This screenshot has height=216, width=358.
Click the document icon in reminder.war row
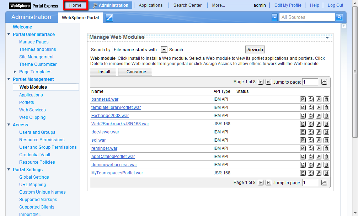pyautogui.click(x=303, y=148)
